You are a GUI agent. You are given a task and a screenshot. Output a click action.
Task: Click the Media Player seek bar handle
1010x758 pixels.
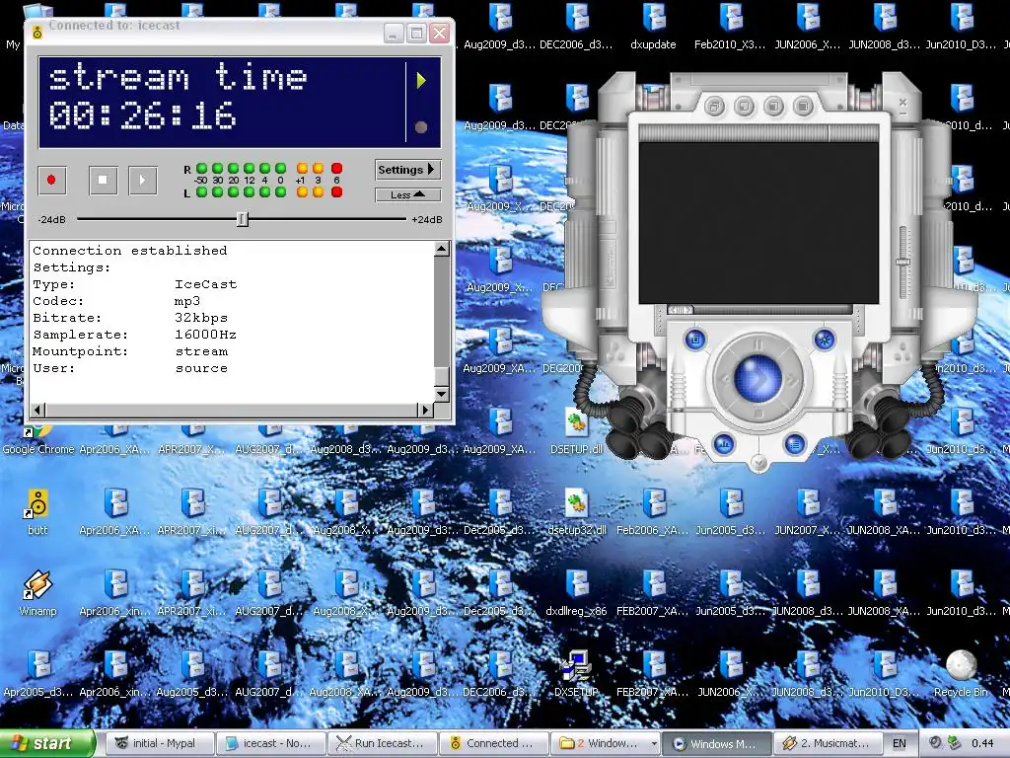click(x=681, y=310)
